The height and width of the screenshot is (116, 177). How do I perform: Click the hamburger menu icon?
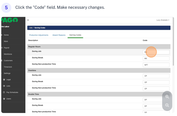[28, 20]
